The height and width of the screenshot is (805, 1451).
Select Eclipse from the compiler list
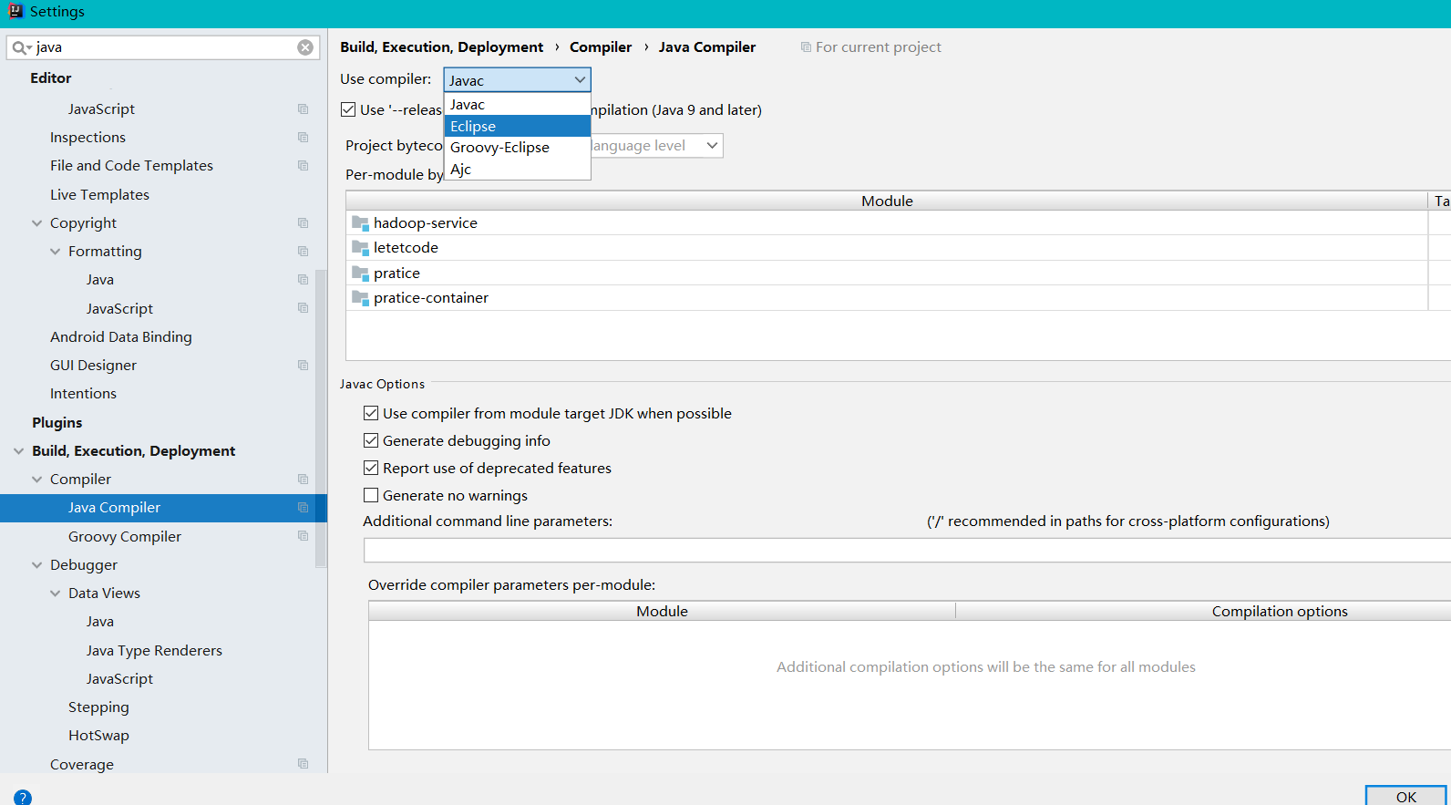[x=517, y=126]
